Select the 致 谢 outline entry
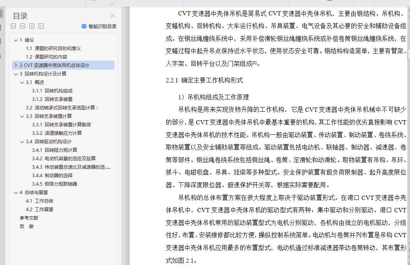The height and width of the screenshot is (265, 410). coord(27,226)
